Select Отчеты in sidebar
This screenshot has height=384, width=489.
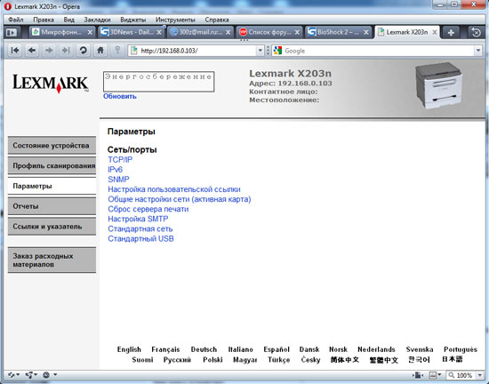(52, 206)
